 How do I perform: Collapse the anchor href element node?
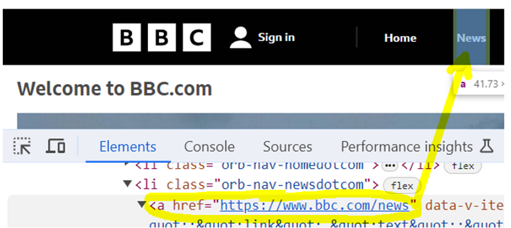click(142, 205)
